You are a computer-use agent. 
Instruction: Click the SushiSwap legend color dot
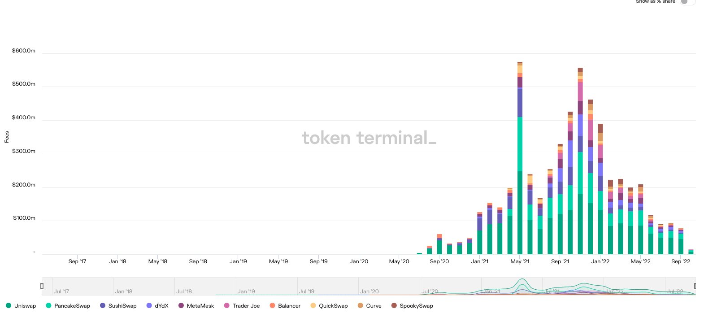click(x=103, y=305)
